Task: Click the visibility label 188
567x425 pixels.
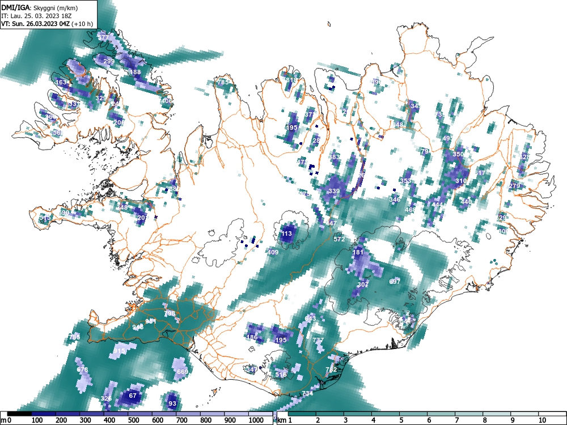Action: coord(135,72)
